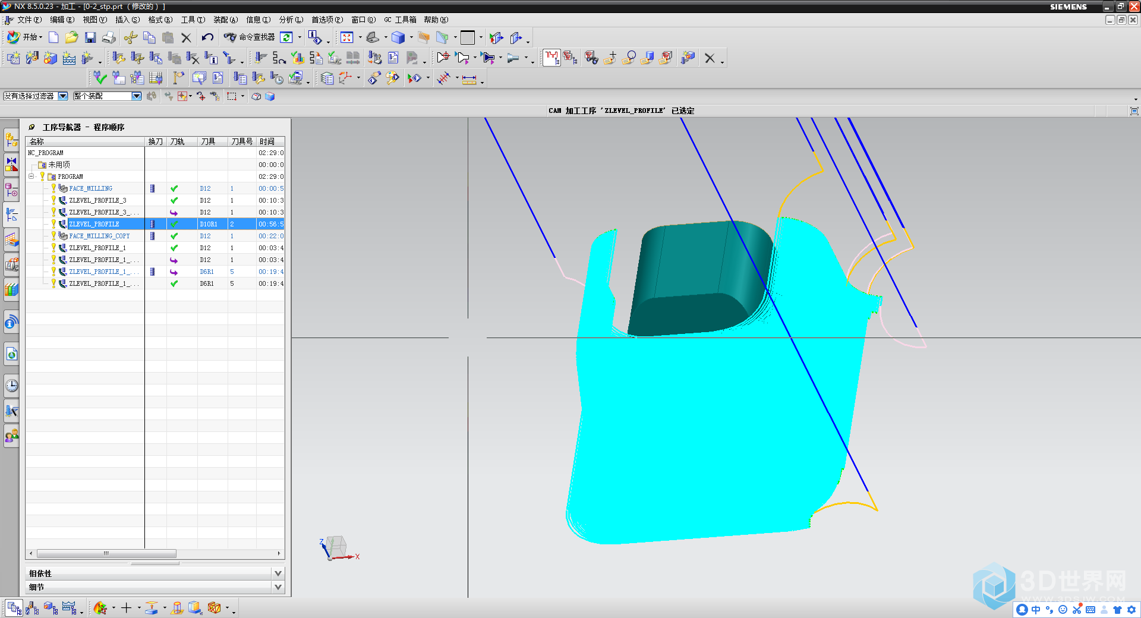1141x618 pixels.
Task: Select the FACE_MILLING operation
Action: [90, 188]
